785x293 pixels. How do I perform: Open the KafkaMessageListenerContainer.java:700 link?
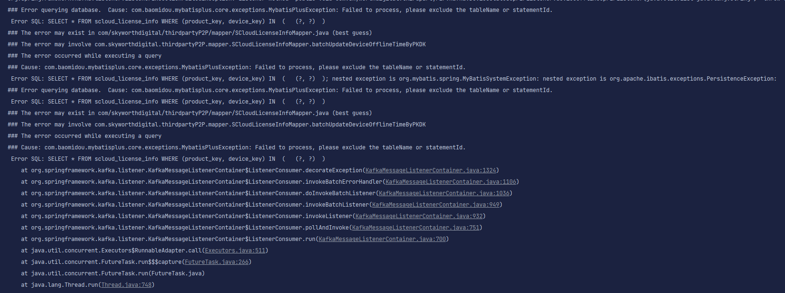pos(382,239)
